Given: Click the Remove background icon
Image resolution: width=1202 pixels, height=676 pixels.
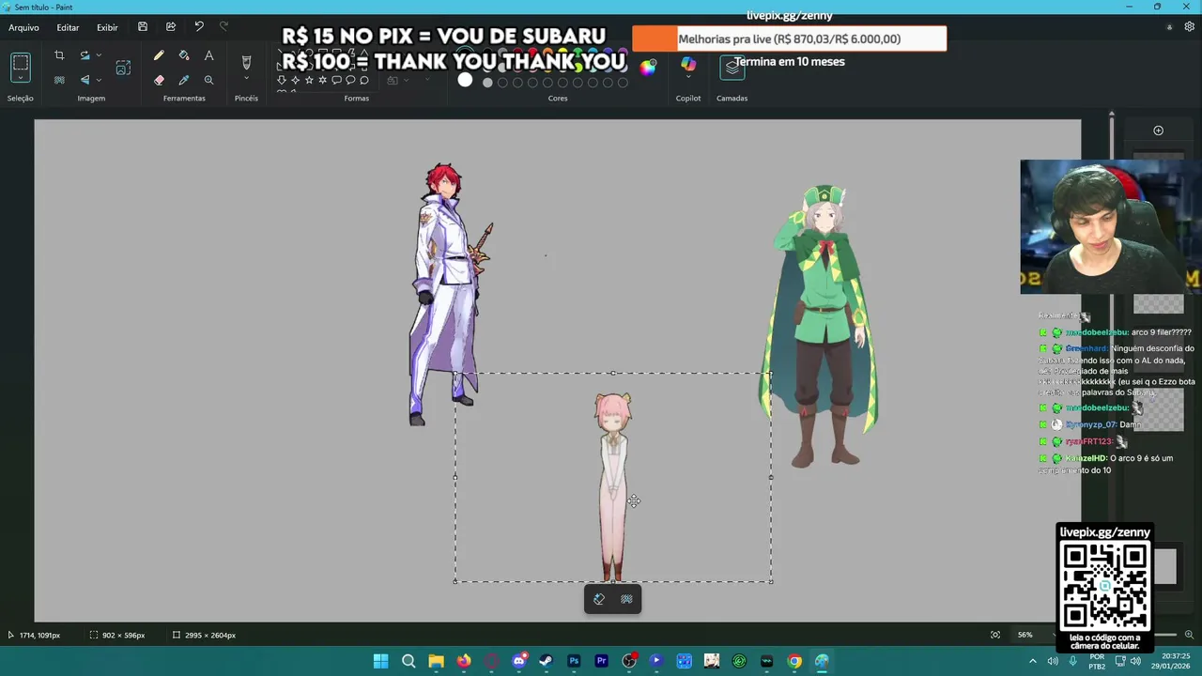Looking at the screenshot, I should [x=59, y=80].
